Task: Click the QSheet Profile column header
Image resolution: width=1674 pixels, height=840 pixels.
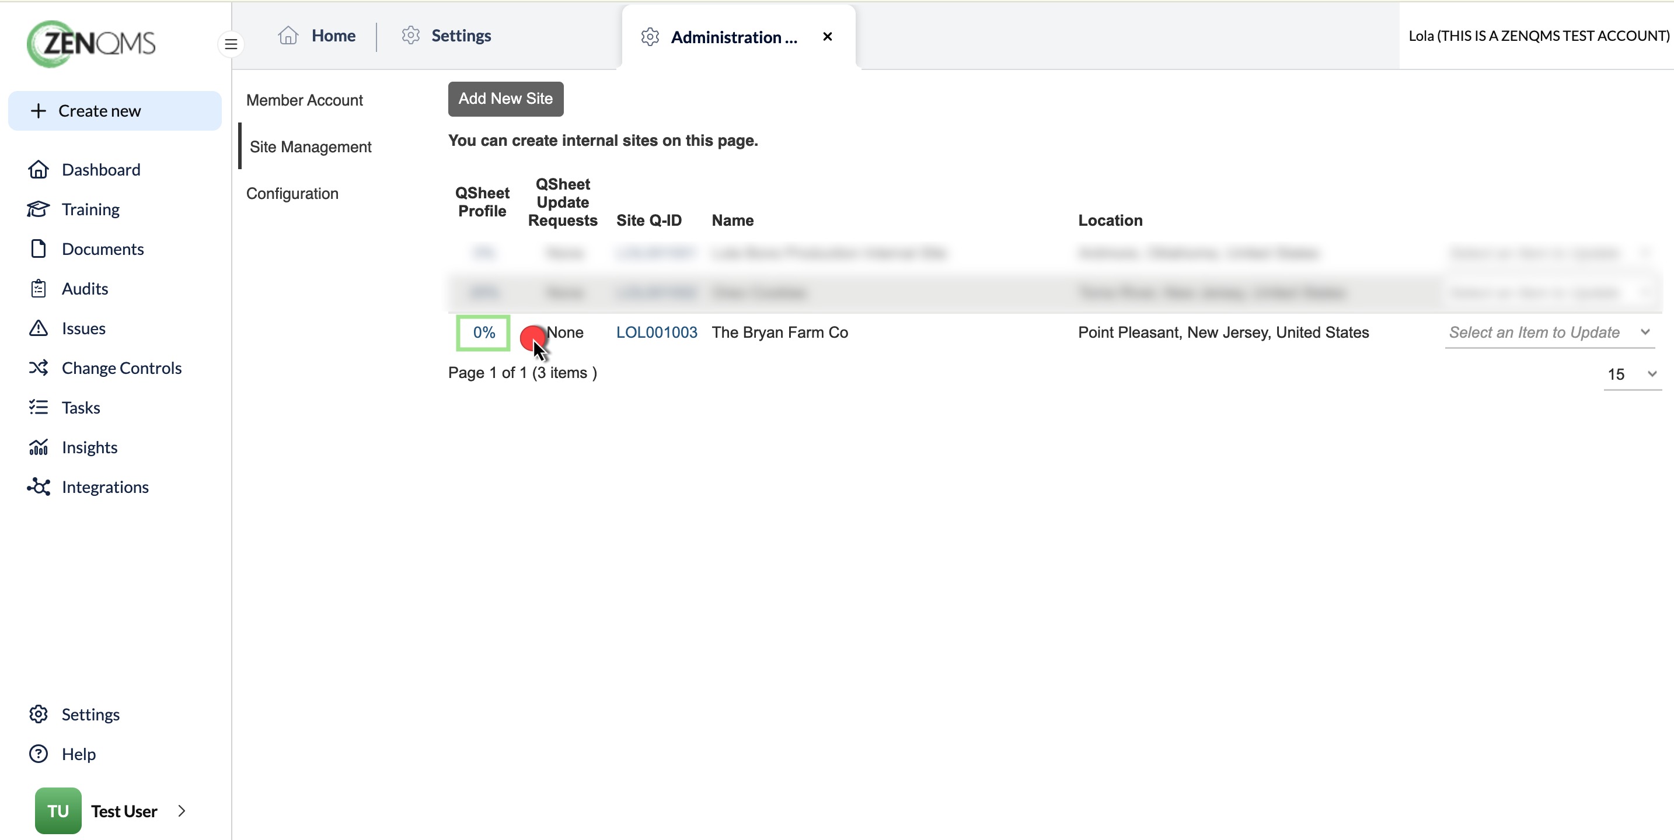Action: point(482,202)
